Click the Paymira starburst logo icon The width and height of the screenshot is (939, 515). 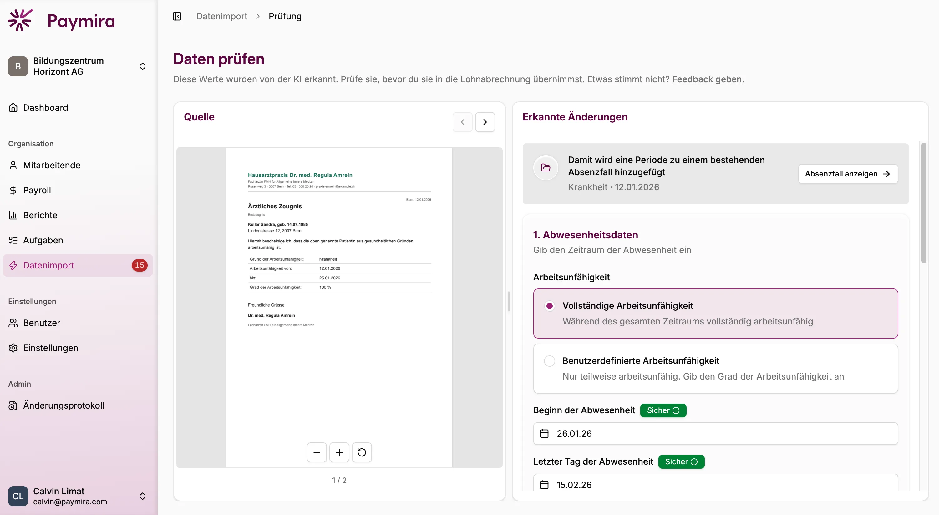click(20, 20)
